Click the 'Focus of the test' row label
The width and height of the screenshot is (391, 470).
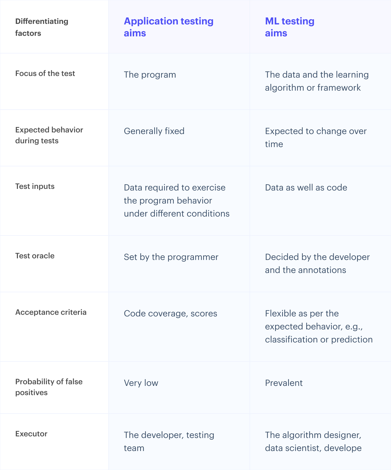(x=45, y=74)
